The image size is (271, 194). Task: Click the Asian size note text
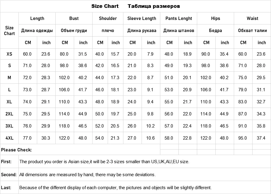click(104, 162)
